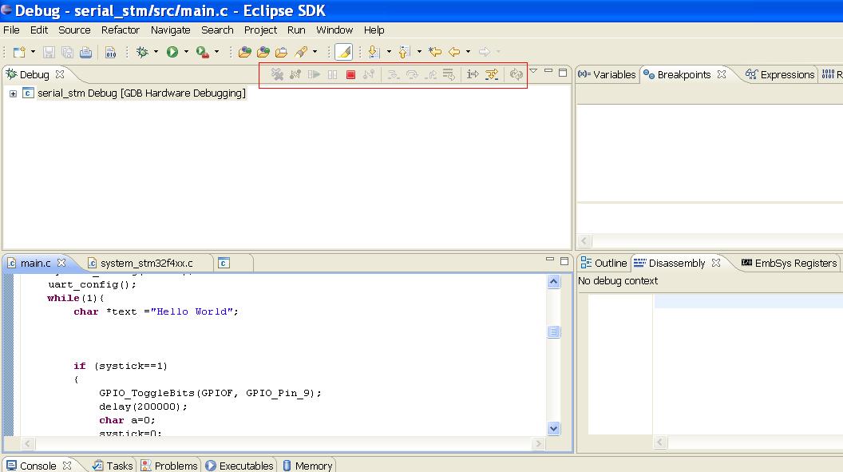This screenshot has width=843, height=472.
Task: Click the green Run button icon
Action: [172, 52]
